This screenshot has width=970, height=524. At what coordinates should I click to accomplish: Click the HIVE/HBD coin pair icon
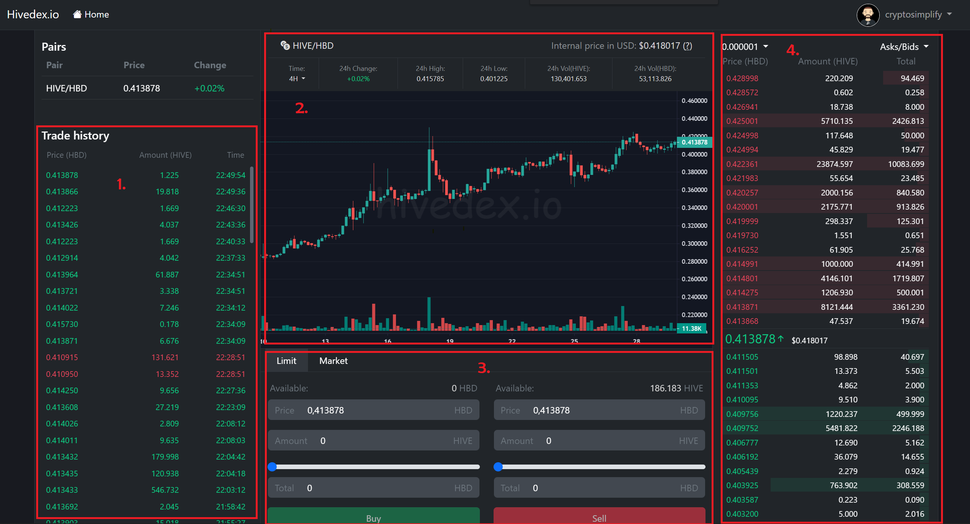point(285,46)
